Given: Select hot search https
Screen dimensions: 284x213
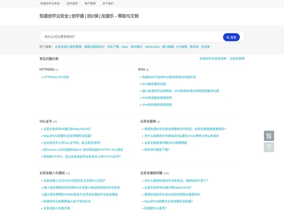Looking at the screenshot, I should [125, 47].
